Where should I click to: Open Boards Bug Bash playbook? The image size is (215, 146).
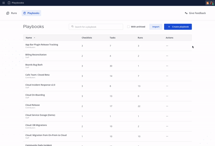coord(34,65)
